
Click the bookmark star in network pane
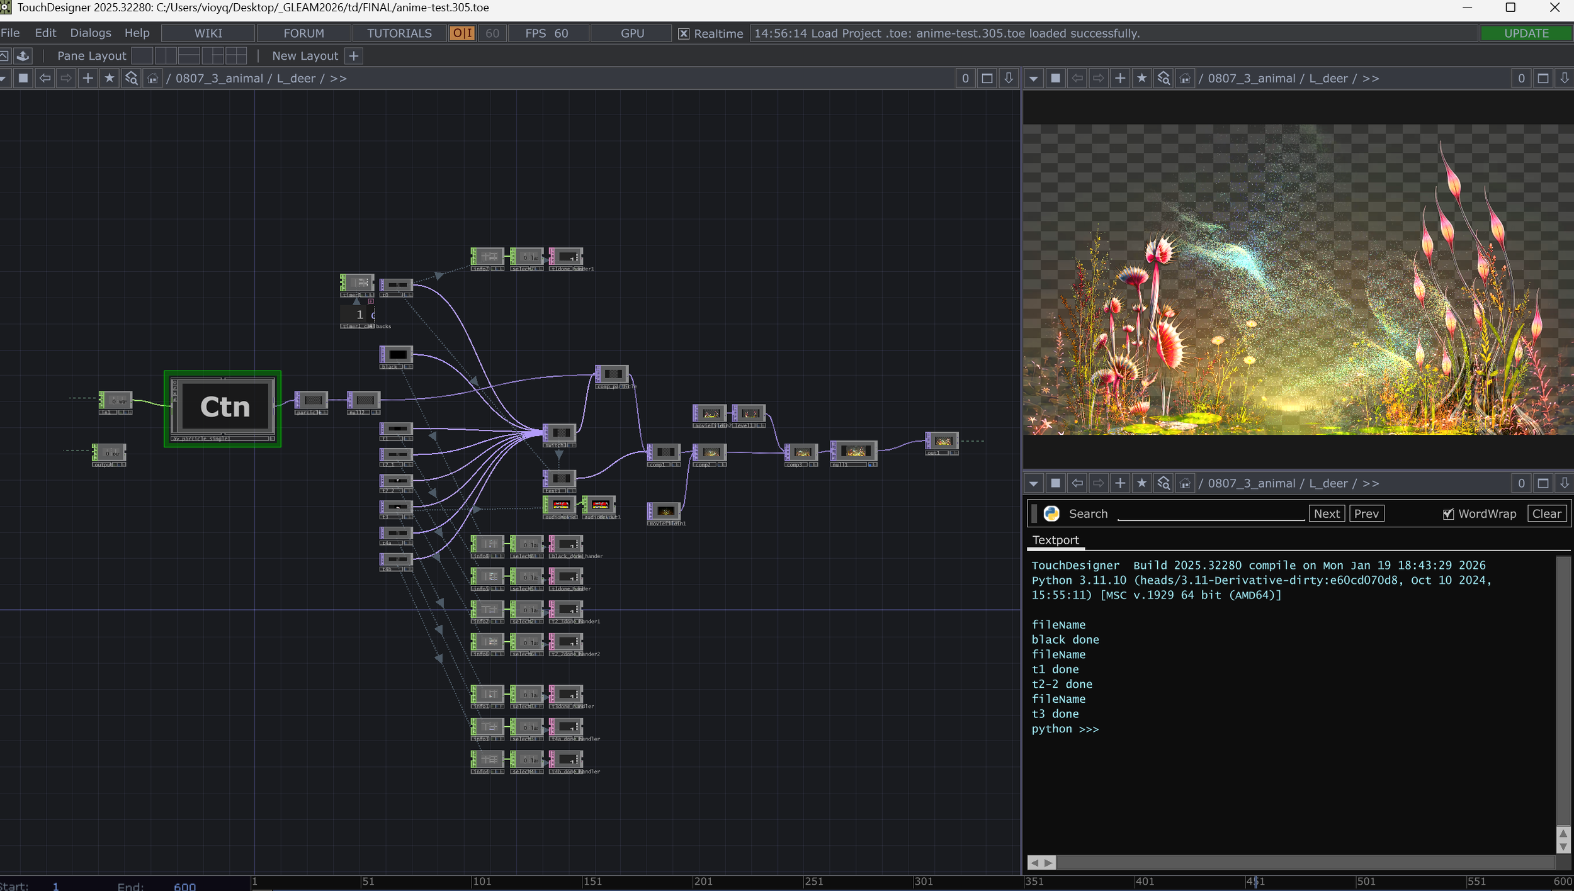(110, 78)
